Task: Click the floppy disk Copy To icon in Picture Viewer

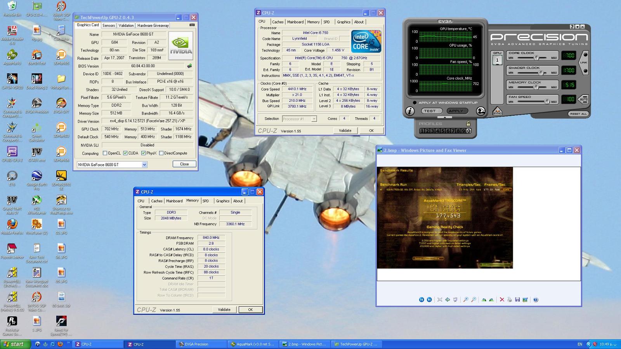Action: [517, 299]
